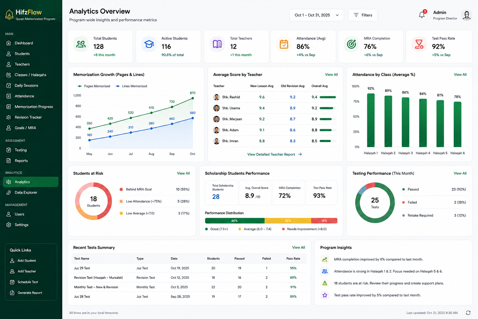This screenshot has height=319, width=478.
Task: Open View Detailed Teacher Report link
Action: coord(274,155)
